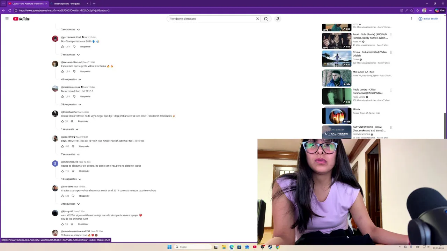Expand the 1 respuesta reply
Image resolution: width=447 pixels, height=251 pixels.
[x=70, y=129]
